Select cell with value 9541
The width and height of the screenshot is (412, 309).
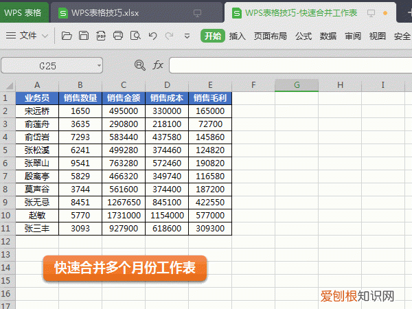(x=80, y=163)
